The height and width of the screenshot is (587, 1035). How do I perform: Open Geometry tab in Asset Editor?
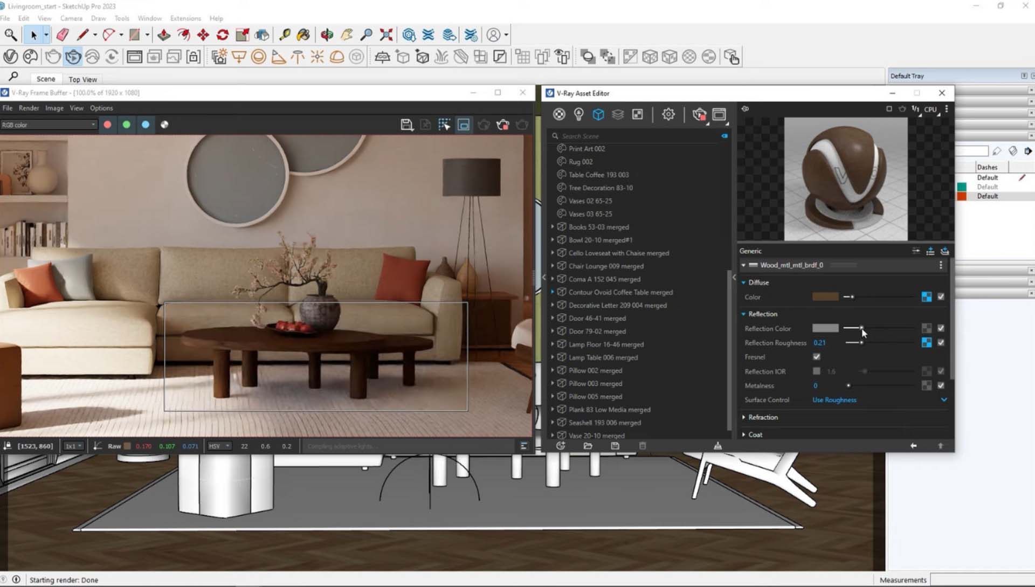(x=598, y=114)
